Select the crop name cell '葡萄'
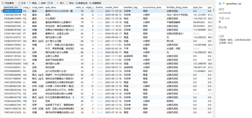The height and width of the screenshot is (118, 252). tap(38, 33)
